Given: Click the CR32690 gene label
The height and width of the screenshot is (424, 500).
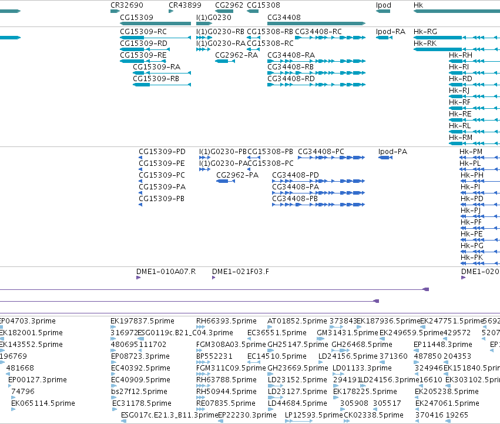Looking at the screenshot, I should click(126, 5).
